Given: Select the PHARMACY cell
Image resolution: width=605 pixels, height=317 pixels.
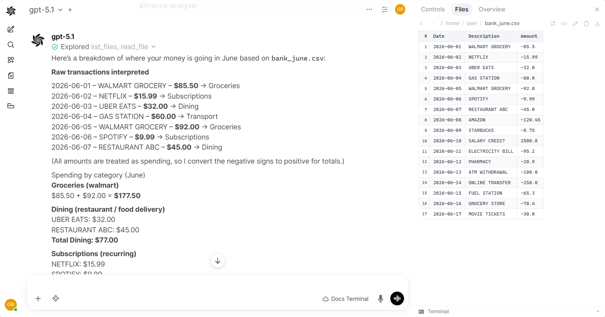Looking at the screenshot, I should 491,162.
